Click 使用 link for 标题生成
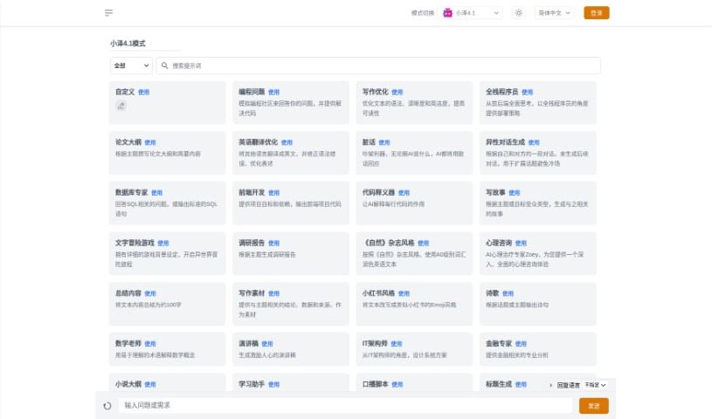Image resolution: width=712 pixels, height=419 pixels. click(521, 384)
